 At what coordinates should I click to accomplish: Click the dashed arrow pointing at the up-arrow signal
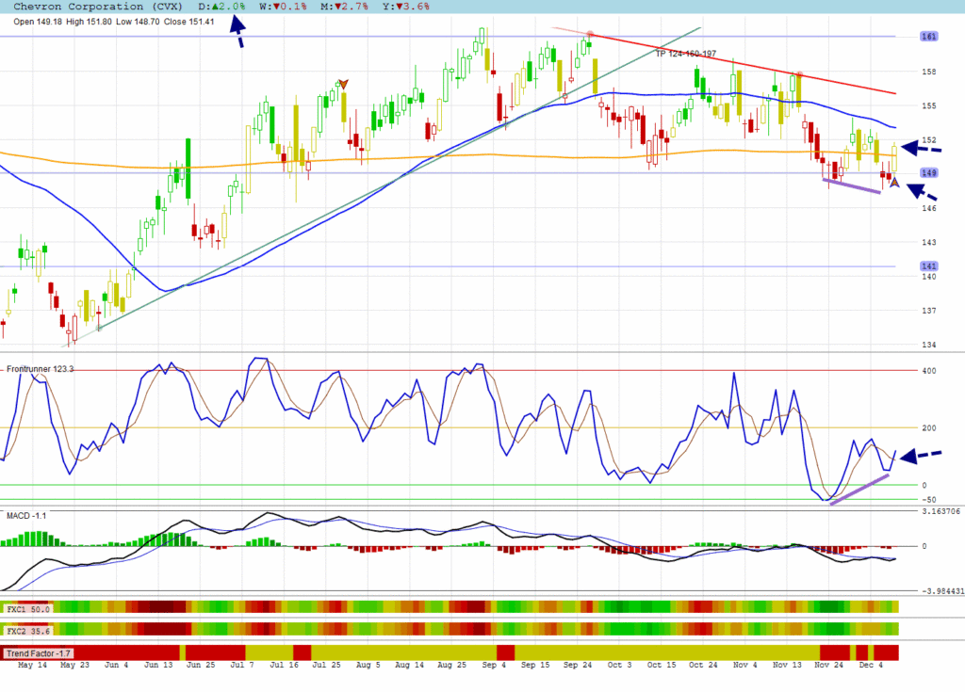[923, 191]
